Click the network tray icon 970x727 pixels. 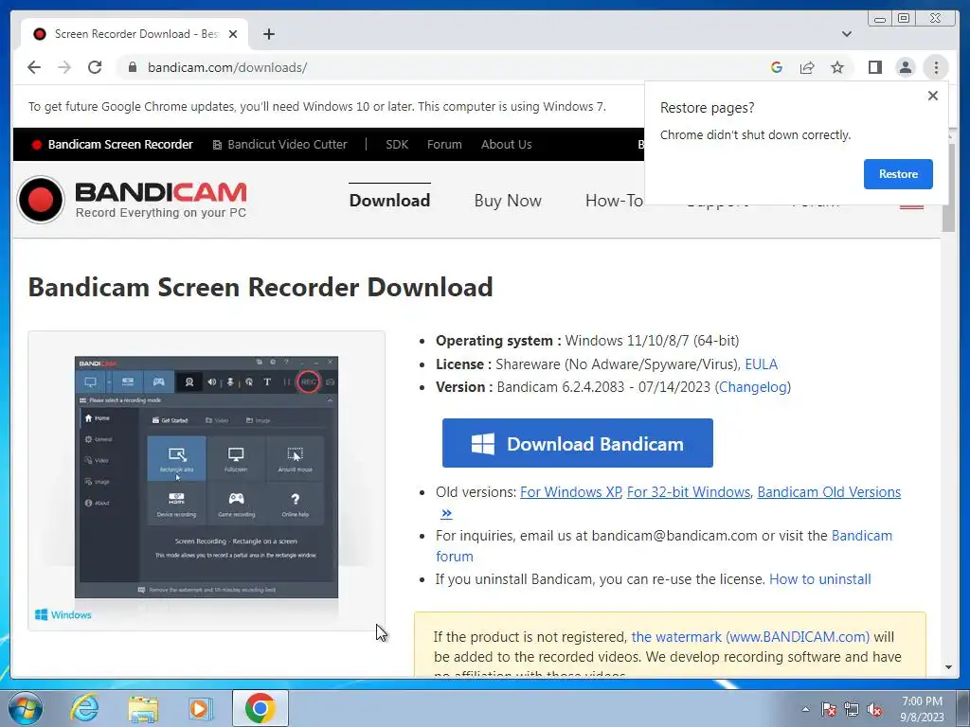(x=852, y=709)
